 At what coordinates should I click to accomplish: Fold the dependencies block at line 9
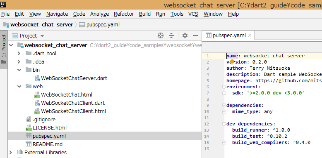pos(224,105)
